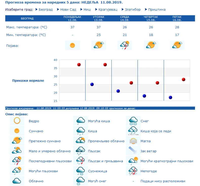Click the Могући краткотрајни пљускови icon

point(133,161)
